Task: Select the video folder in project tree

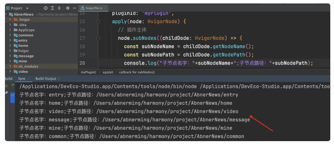Action: (x=23, y=72)
